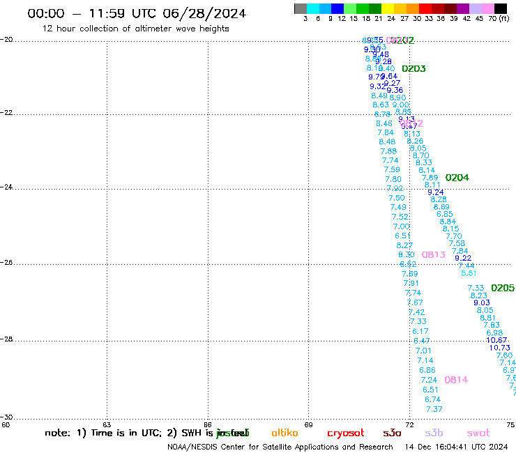Pick the dark blue swatch in the legend
This screenshot has height=453, width=516.
pos(337,8)
